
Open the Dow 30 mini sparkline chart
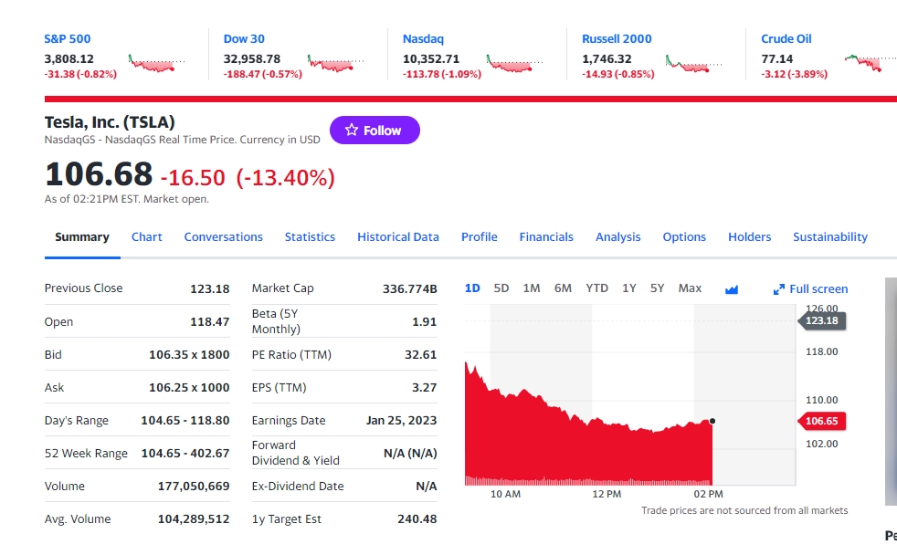(336, 64)
